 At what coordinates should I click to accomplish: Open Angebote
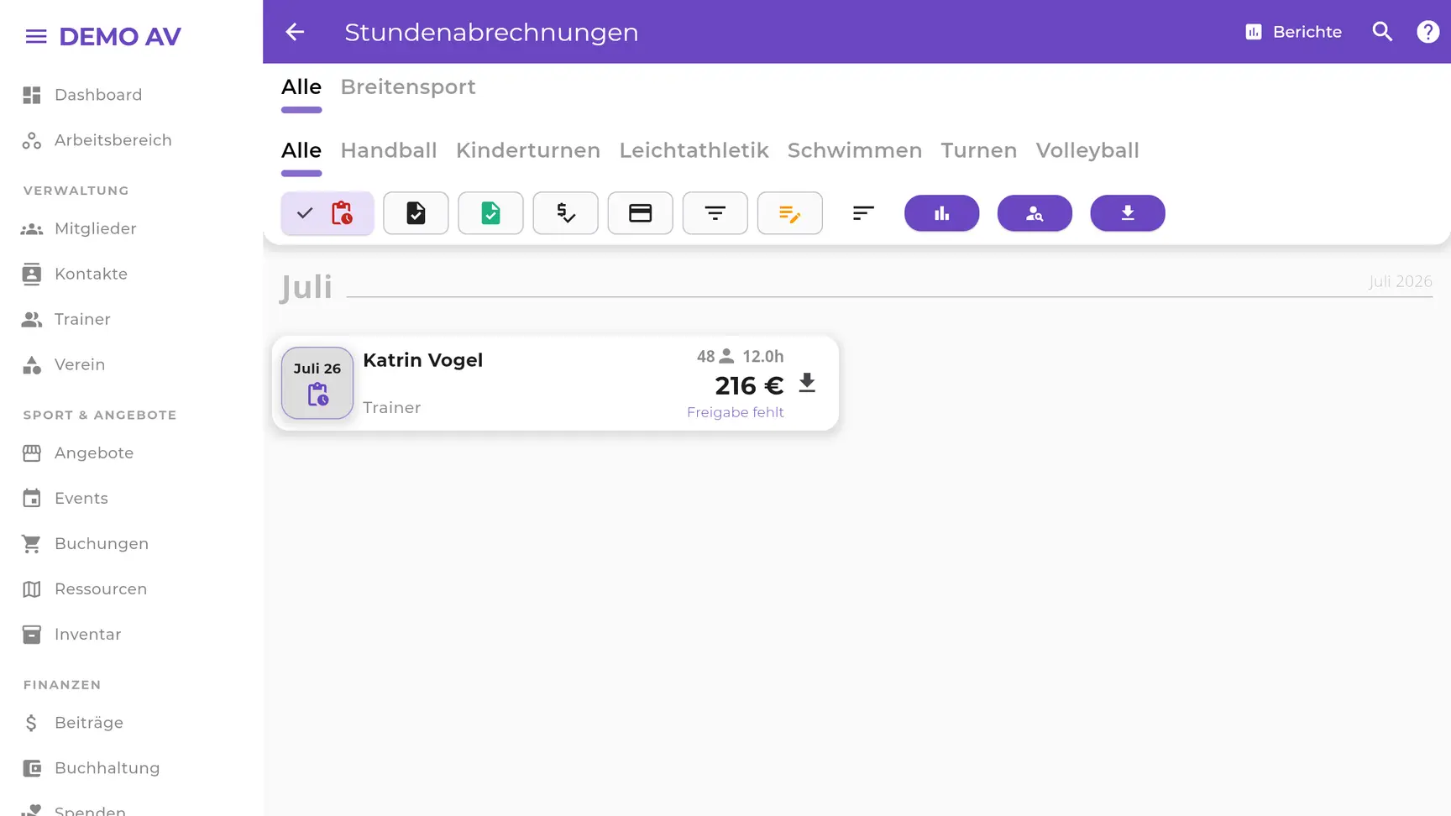(x=78, y=452)
